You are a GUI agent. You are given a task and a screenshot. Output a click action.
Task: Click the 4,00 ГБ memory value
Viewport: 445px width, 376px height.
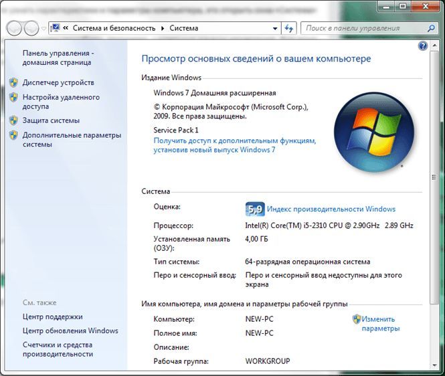coord(256,239)
